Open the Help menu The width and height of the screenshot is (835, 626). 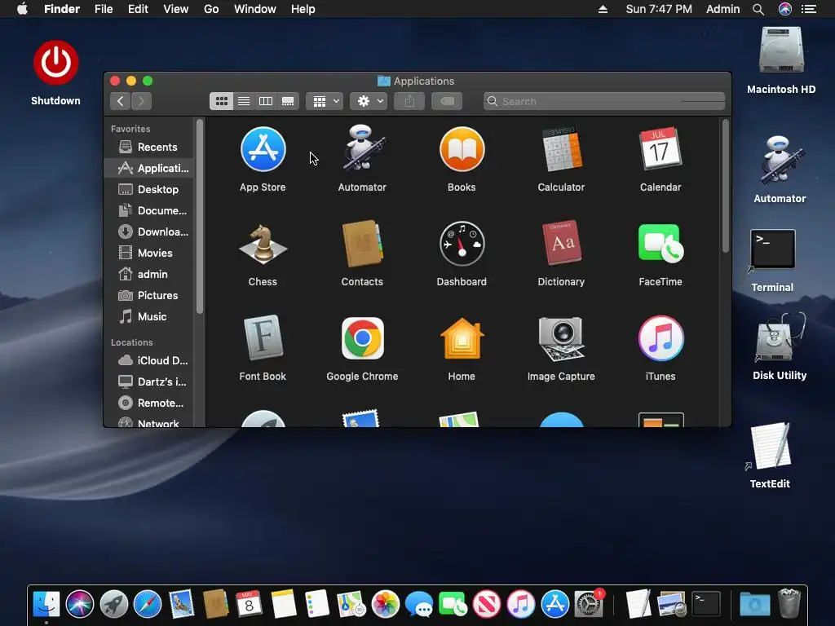pos(303,9)
